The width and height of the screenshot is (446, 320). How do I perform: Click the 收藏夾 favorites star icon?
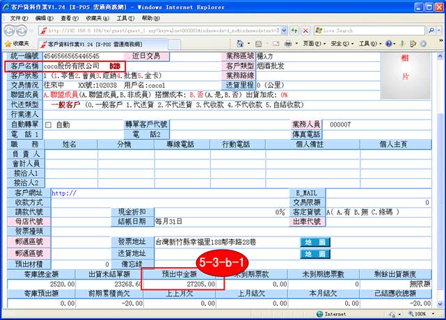7,43
